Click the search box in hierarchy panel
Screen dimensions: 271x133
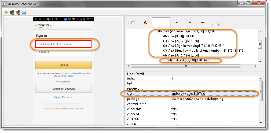(161, 22)
